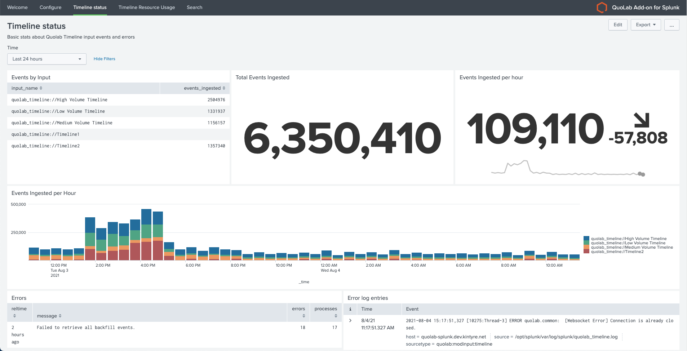Open the more actions ellipsis button
The width and height of the screenshot is (687, 351).
[x=672, y=25]
